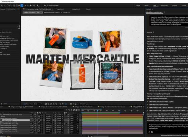Click the icon right of the attachment paperclip
This screenshot has width=188, height=137.
[152, 132]
